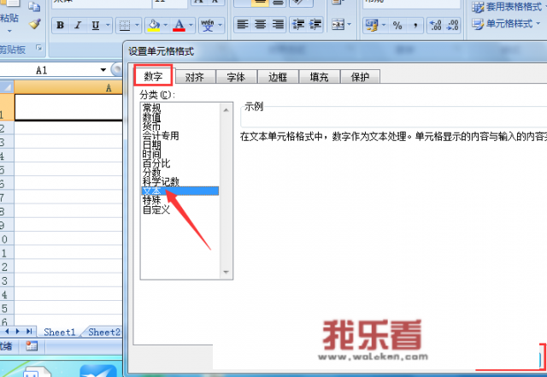Switch to the 字体 tab

tap(236, 77)
